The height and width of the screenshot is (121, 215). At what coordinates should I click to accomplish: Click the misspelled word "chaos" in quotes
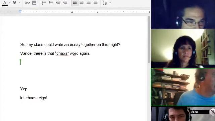[62, 53]
